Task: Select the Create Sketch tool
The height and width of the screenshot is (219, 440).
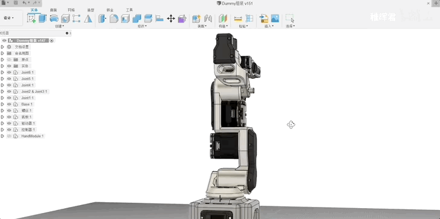Action: coord(31,19)
